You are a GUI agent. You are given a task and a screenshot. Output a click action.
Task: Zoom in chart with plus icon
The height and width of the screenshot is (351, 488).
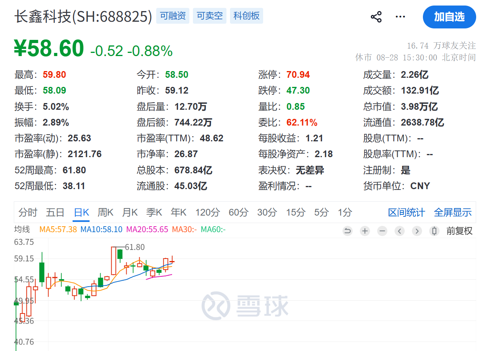tap(365, 231)
